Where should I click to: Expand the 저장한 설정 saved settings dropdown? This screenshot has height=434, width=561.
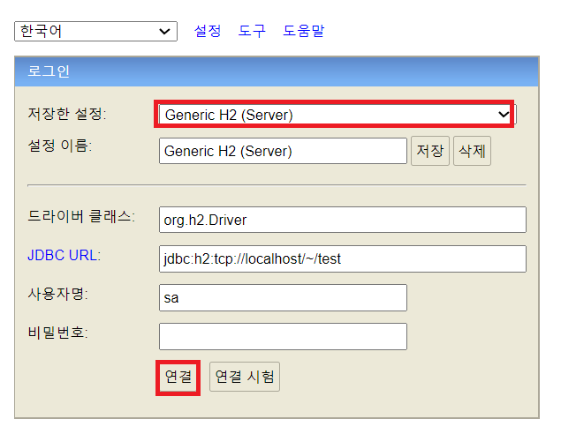tap(337, 115)
